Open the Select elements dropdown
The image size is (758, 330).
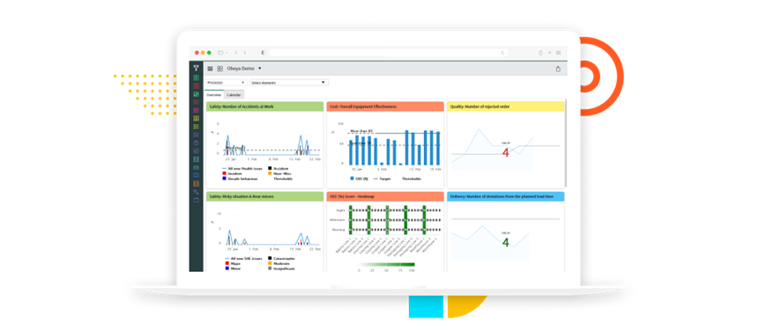click(x=289, y=83)
